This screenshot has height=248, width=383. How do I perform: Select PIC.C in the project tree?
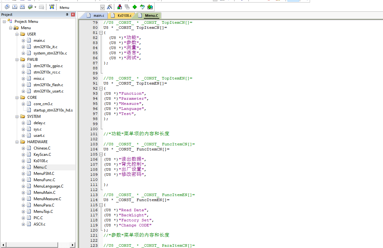[x=38, y=218]
